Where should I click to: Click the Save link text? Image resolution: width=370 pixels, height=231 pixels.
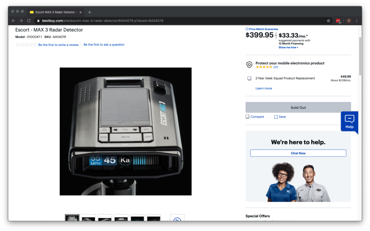click(x=282, y=117)
